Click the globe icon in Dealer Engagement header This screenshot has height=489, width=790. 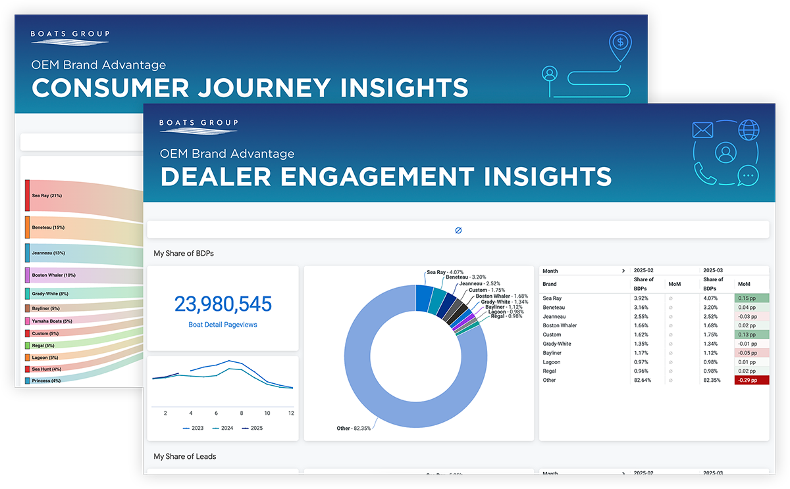tap(749, 130)
